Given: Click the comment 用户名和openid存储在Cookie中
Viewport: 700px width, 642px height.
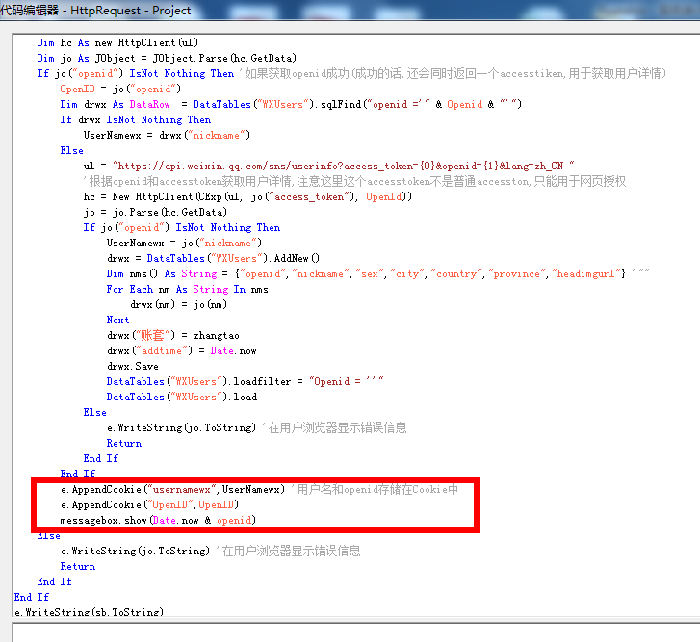Looking at the screenshot, I should pyautogui.click(x=377, y=489).
